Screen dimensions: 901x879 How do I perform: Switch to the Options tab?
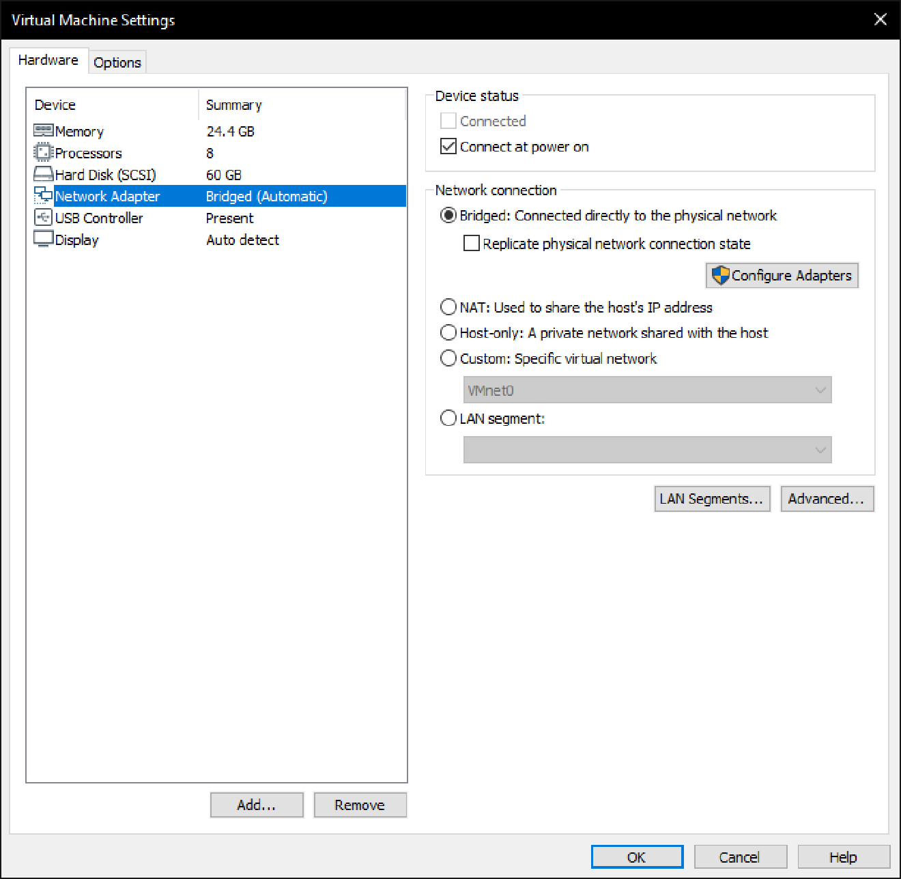(117, 62)
